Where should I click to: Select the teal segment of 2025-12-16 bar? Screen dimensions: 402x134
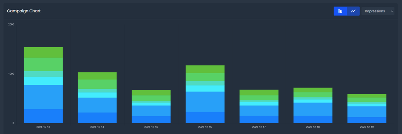(205, 83)
